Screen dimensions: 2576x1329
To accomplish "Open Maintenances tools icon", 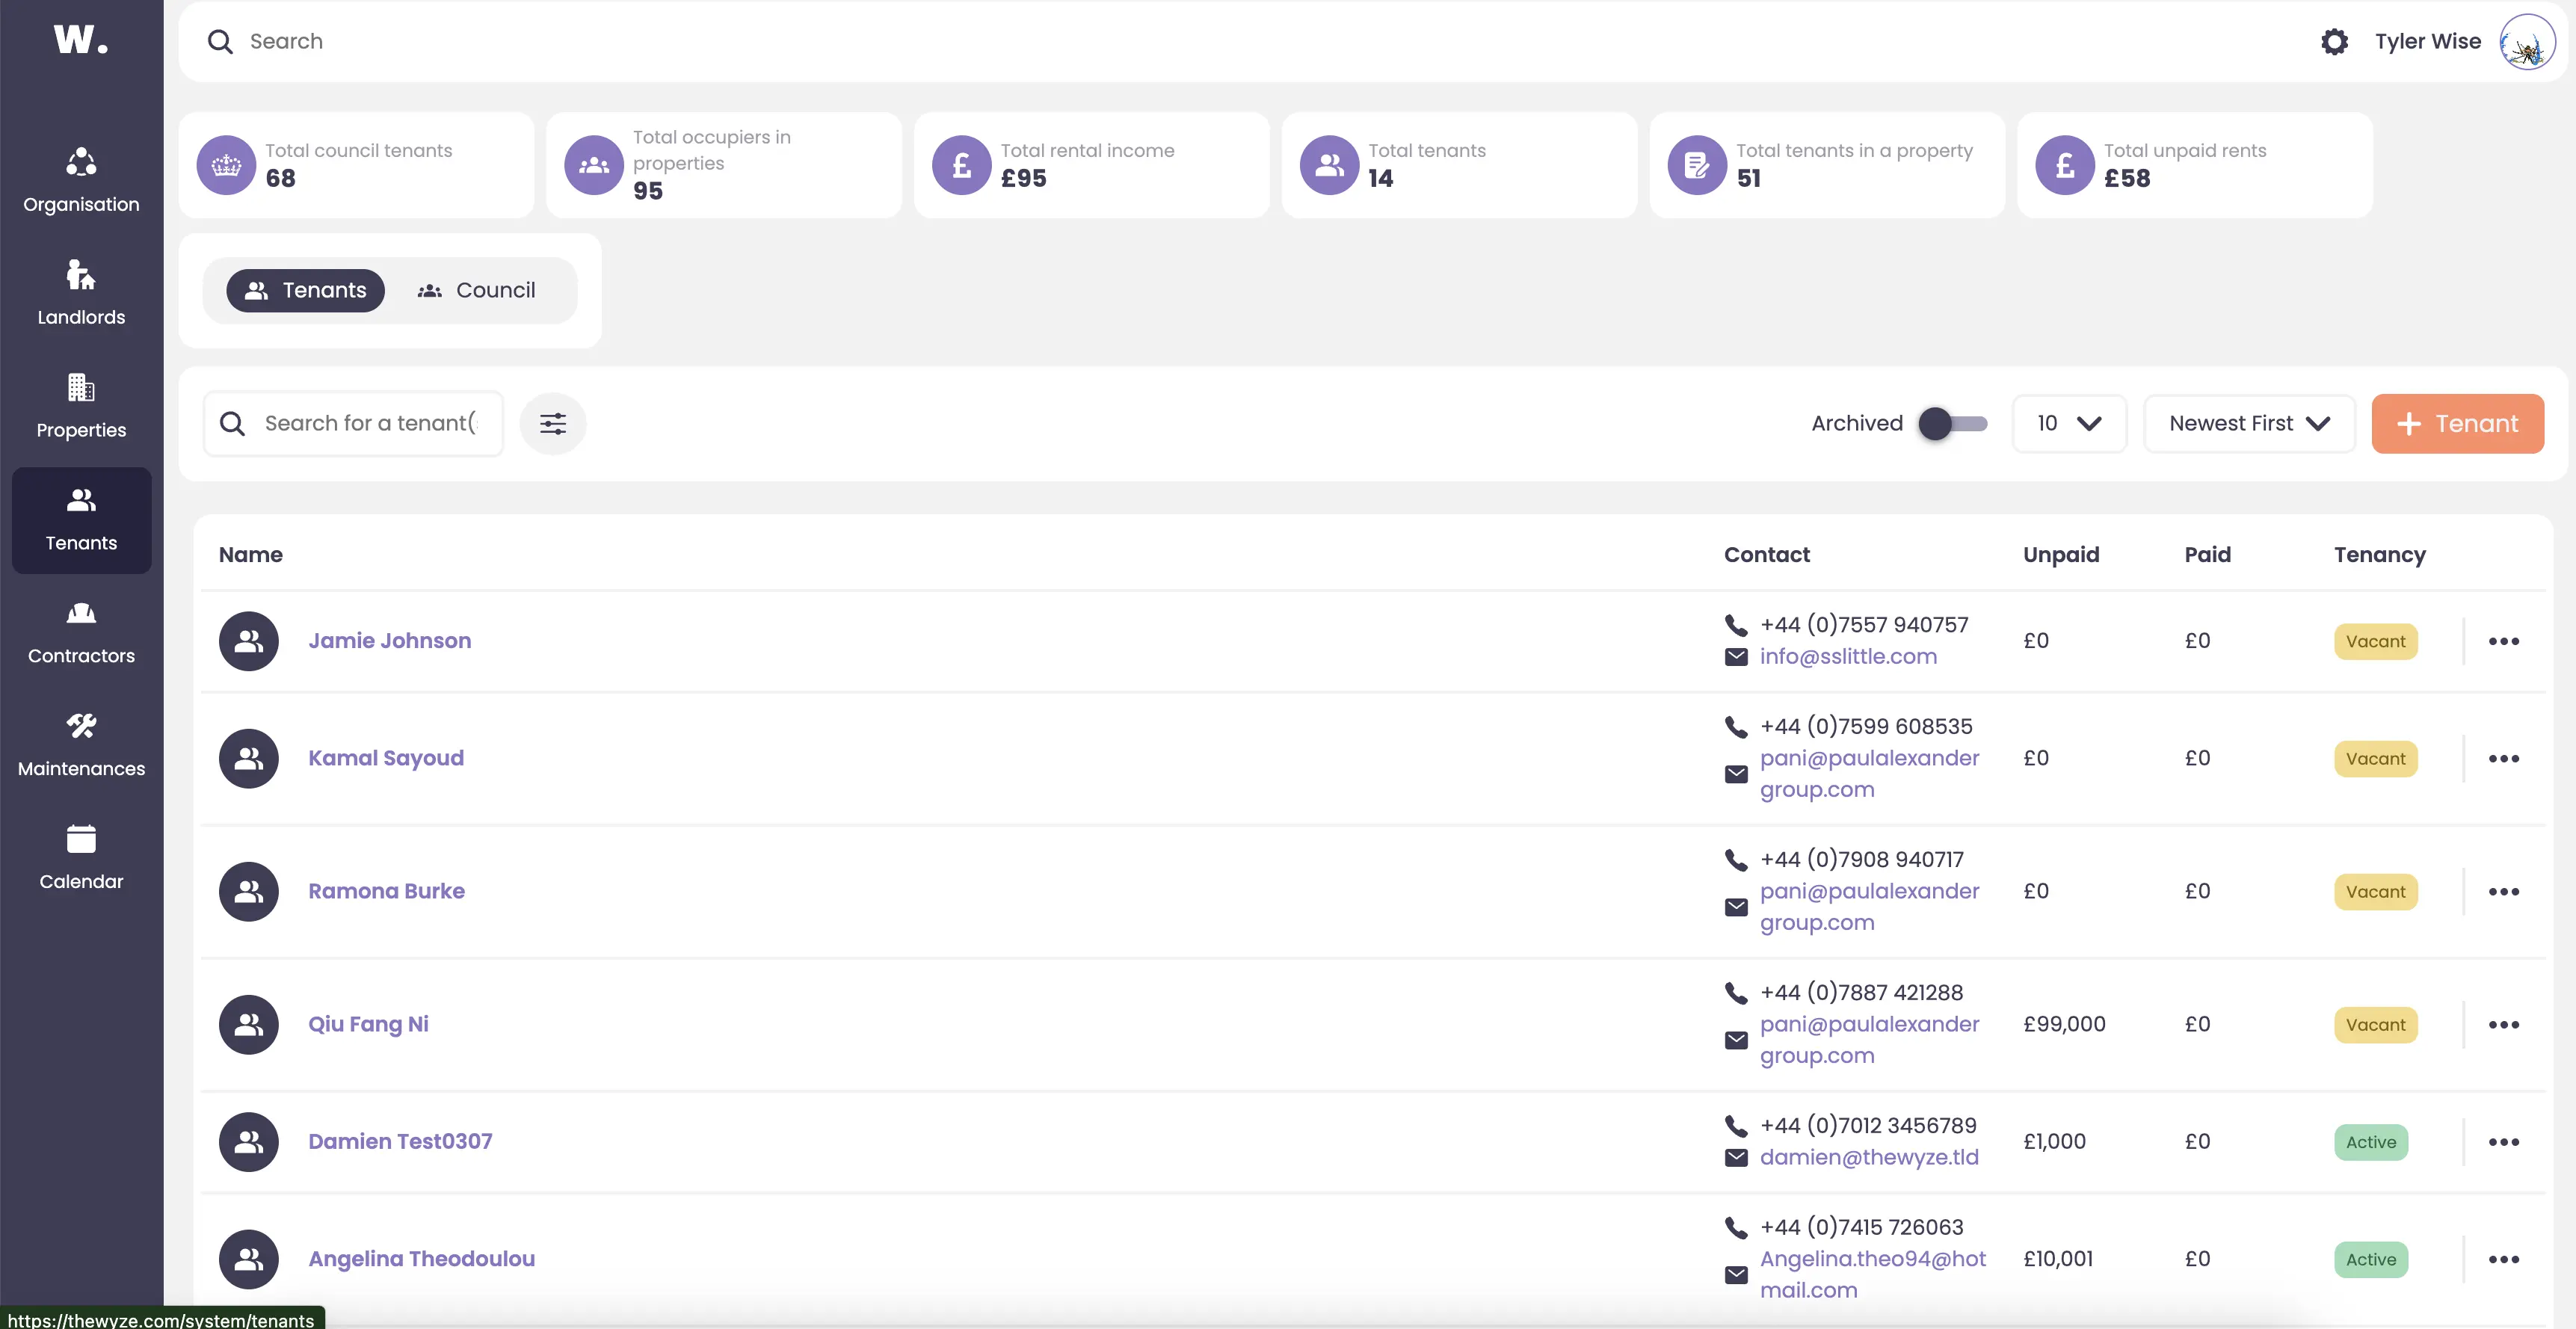I will click(x=81, y=745).
